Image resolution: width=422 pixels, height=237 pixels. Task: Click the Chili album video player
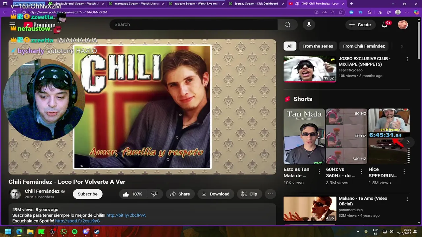pos(142,107)
